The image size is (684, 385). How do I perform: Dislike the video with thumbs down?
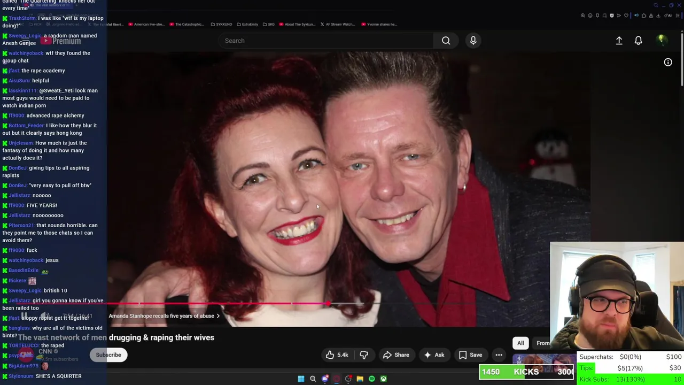(x=363, y=355)
